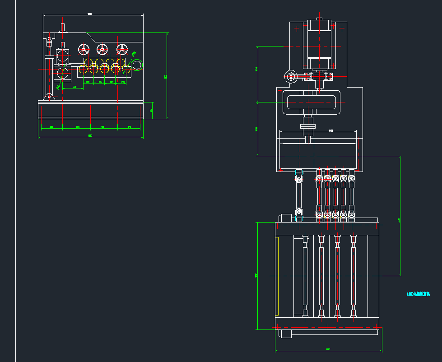The image size is (442, 362).
Task: Click the cyan Chinese title text label
Action: pos(418,294)
